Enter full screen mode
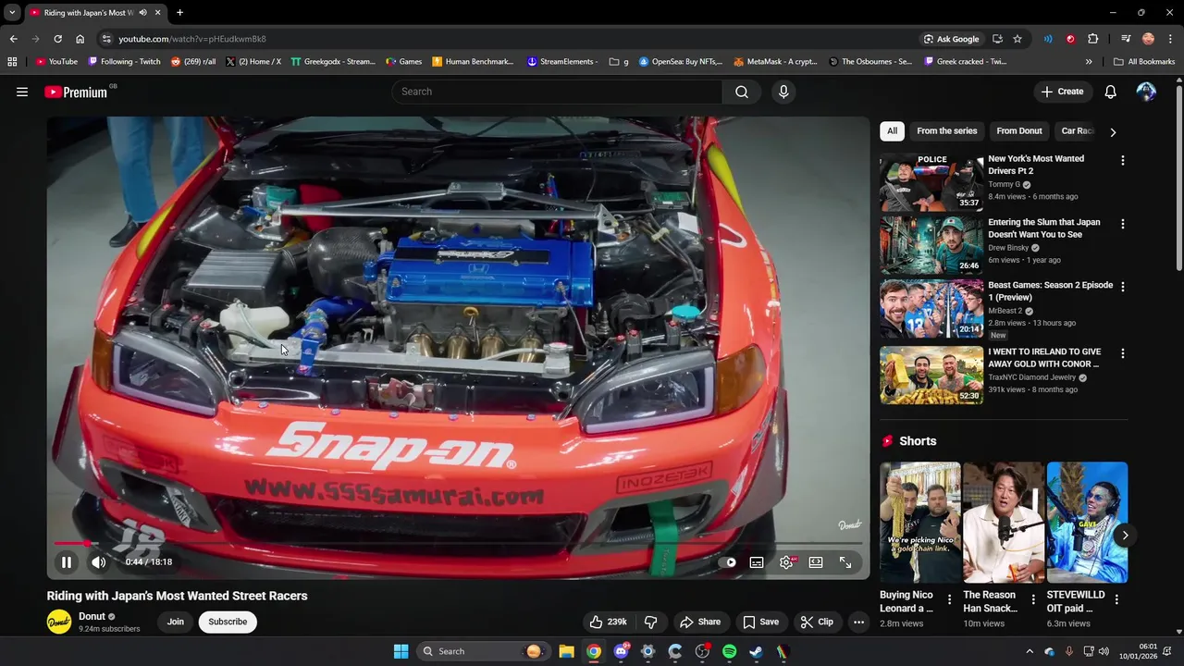Image resolution: width=1184 pixels, height=666 pixels. [845, 561]
